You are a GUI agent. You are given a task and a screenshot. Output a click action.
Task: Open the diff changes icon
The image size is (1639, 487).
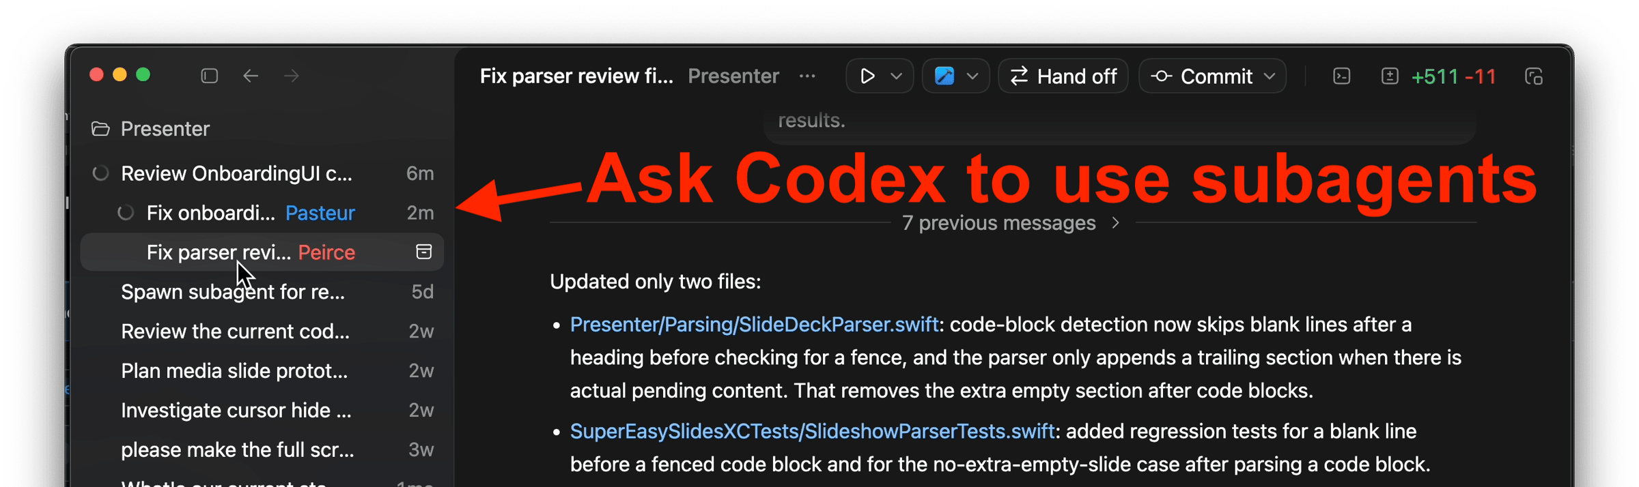pos(1390,76)
